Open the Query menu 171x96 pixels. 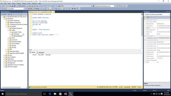coord(14,3)
